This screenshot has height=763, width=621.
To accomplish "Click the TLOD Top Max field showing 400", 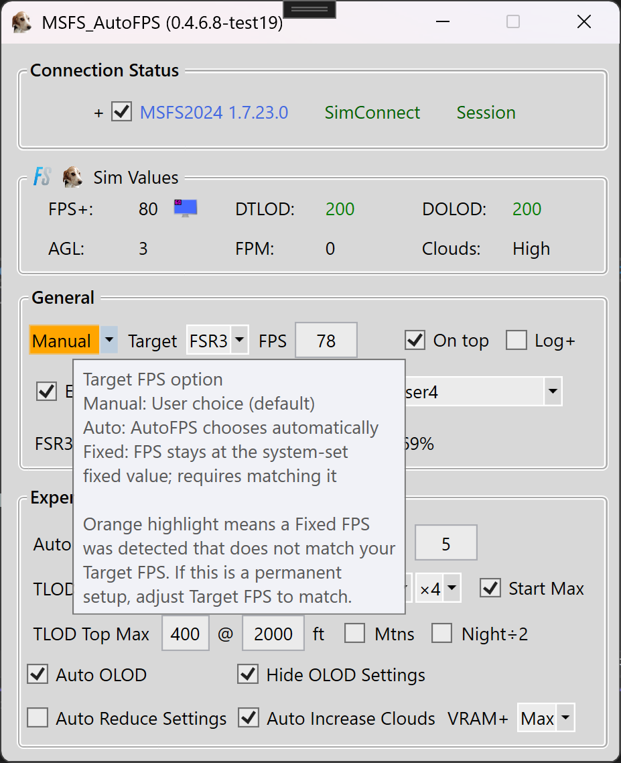I will pos(186,633).
